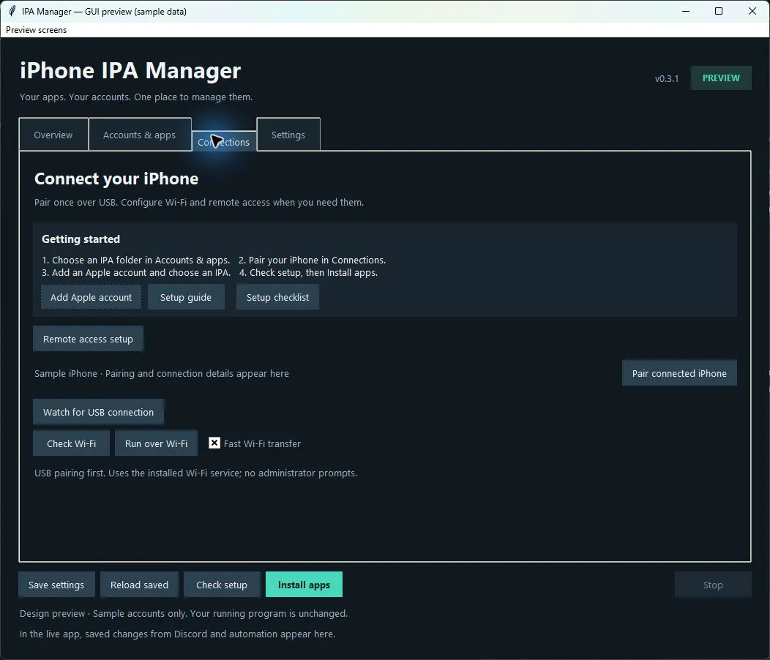Click the 'Connect your iPhone' heading

tap(116, 179)
